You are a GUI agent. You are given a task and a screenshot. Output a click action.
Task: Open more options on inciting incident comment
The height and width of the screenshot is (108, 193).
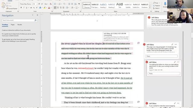pyautogui.click(x=178, y=62)
